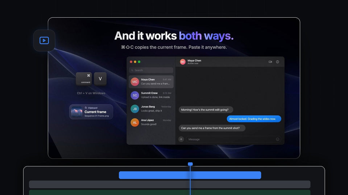The width and height of the screenshot is (348, 195).
Task: Click the green audio track
Action: (x=170, y=192)
